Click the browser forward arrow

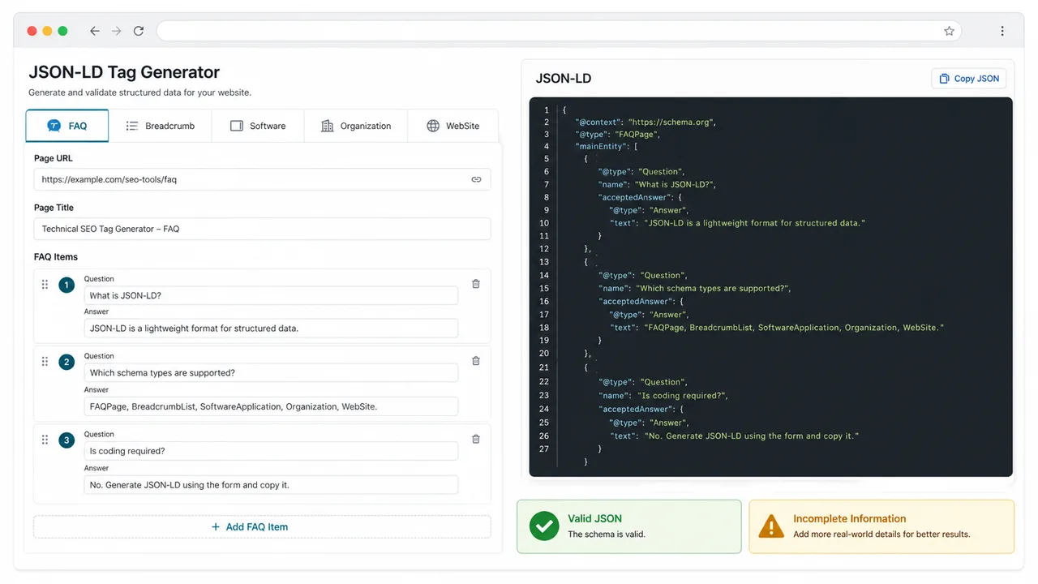pos(117,31)
